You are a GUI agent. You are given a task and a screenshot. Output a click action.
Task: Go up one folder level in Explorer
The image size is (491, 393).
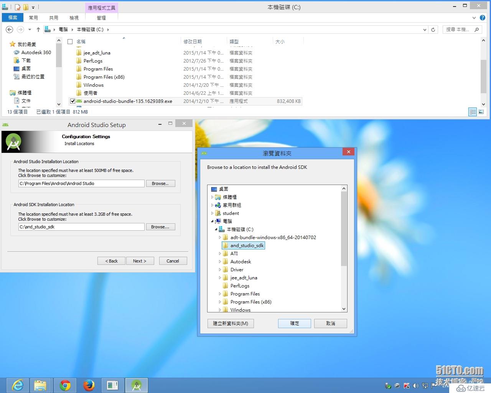pyautogui.click(x=38, y=30)
